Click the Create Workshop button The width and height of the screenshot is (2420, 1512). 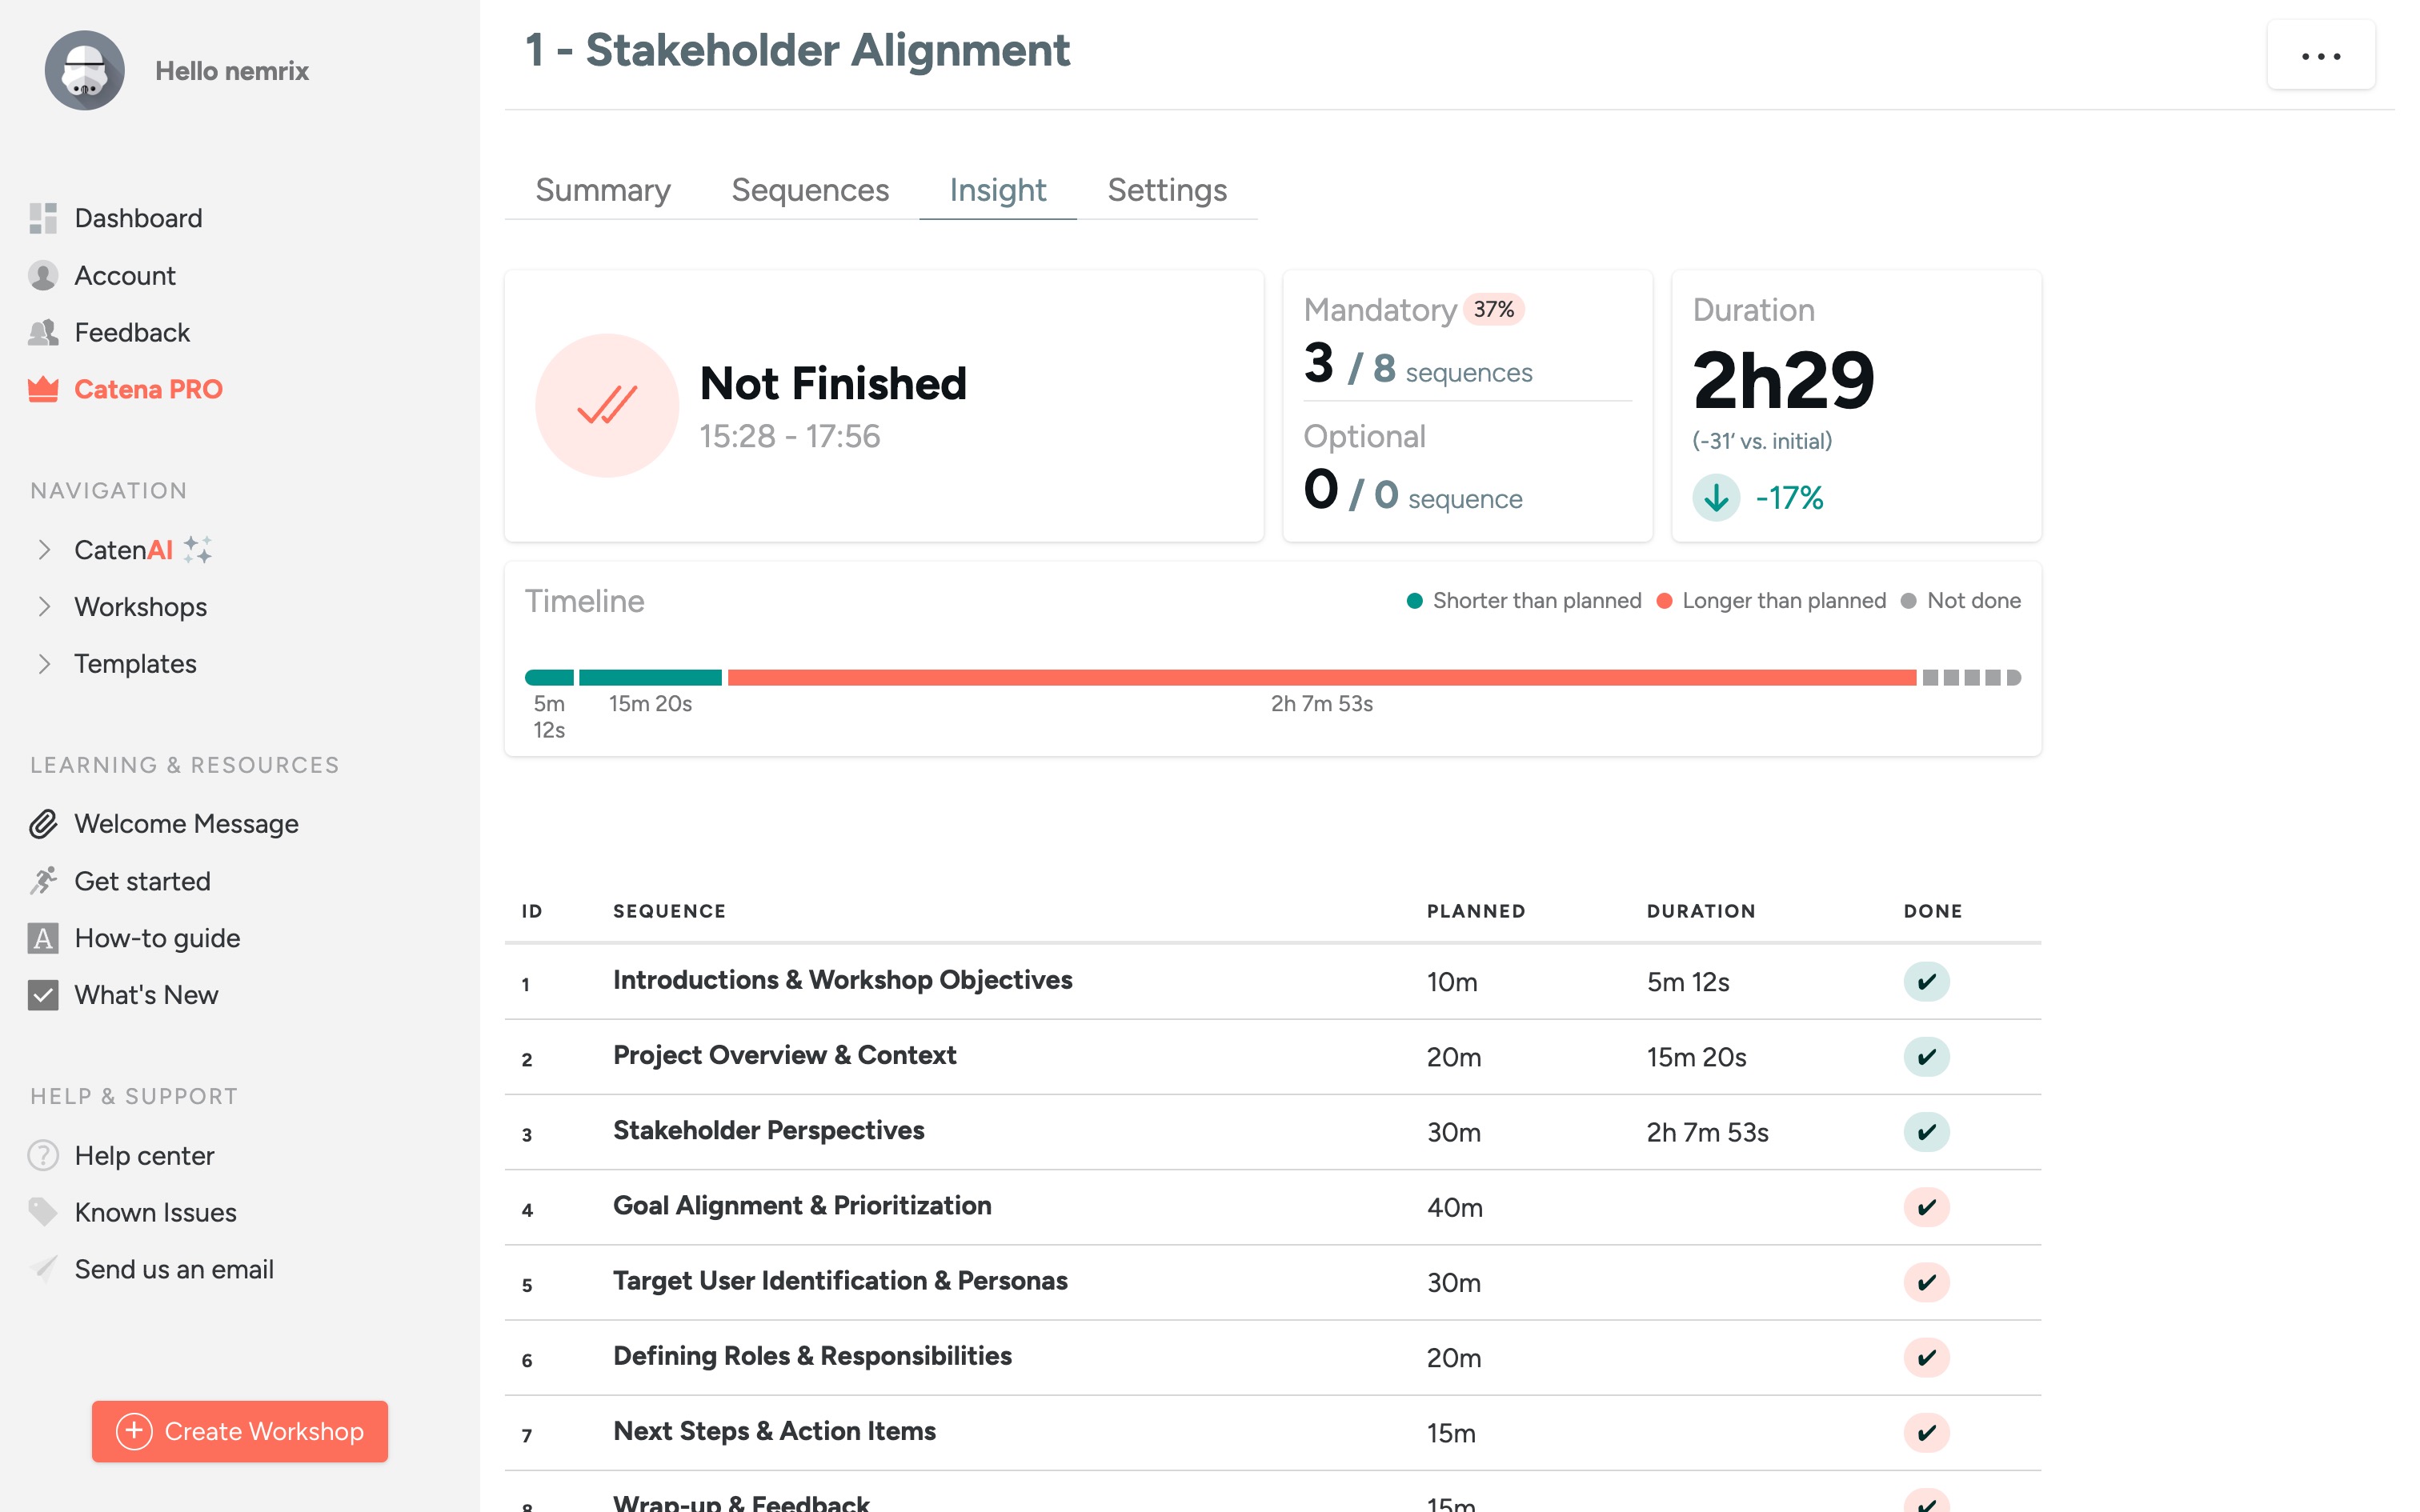tap(240, 1431)
